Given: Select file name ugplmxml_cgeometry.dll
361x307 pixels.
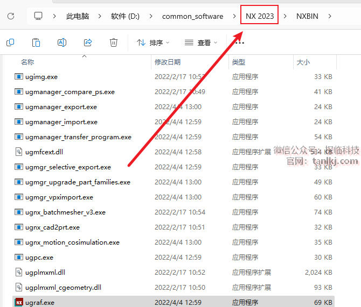Looking at the screenshot, I should tap(64, 288).
